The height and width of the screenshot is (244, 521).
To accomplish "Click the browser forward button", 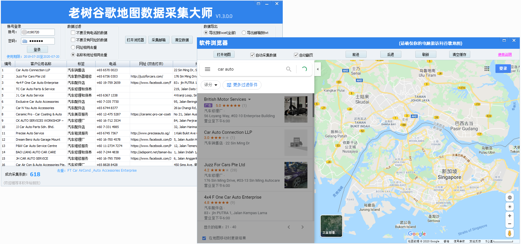I will pos(356,55).
